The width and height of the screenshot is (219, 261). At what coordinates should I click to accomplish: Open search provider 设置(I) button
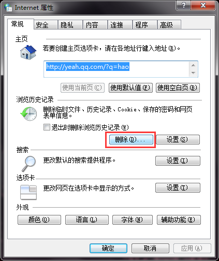pyautogui.click(x=178, y=161)
